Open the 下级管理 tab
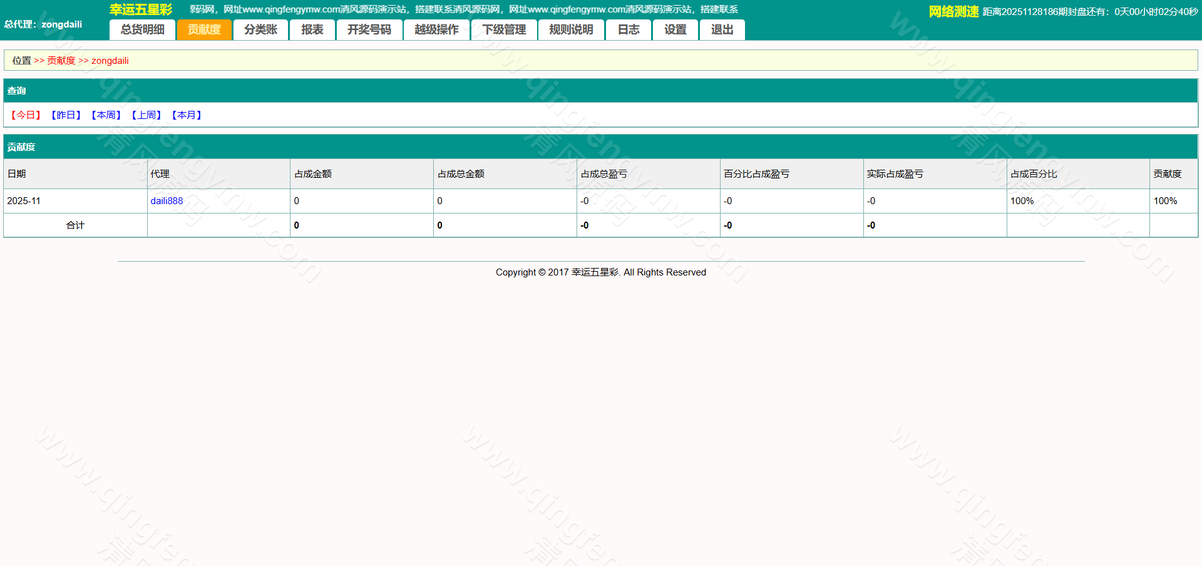 [504, 29]
